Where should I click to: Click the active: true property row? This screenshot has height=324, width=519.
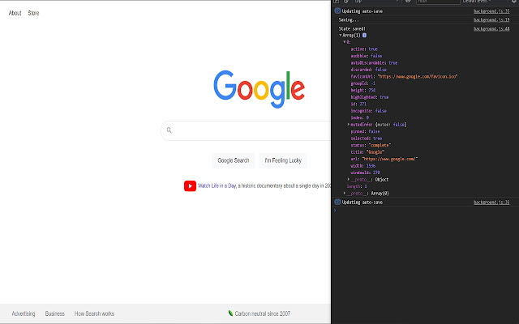[364, 49]
